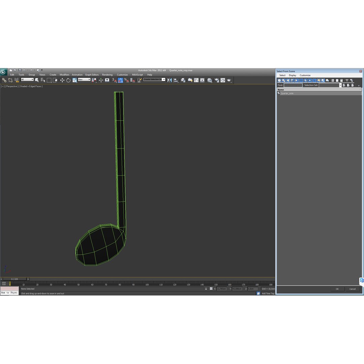Click the X coordinate input field
The width and height of the screenshot is (364, 364).
[221, 289]
